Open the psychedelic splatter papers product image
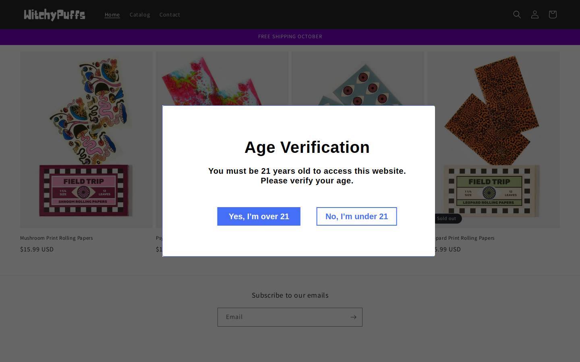The image size is (580, 362). tap(222, 78)
